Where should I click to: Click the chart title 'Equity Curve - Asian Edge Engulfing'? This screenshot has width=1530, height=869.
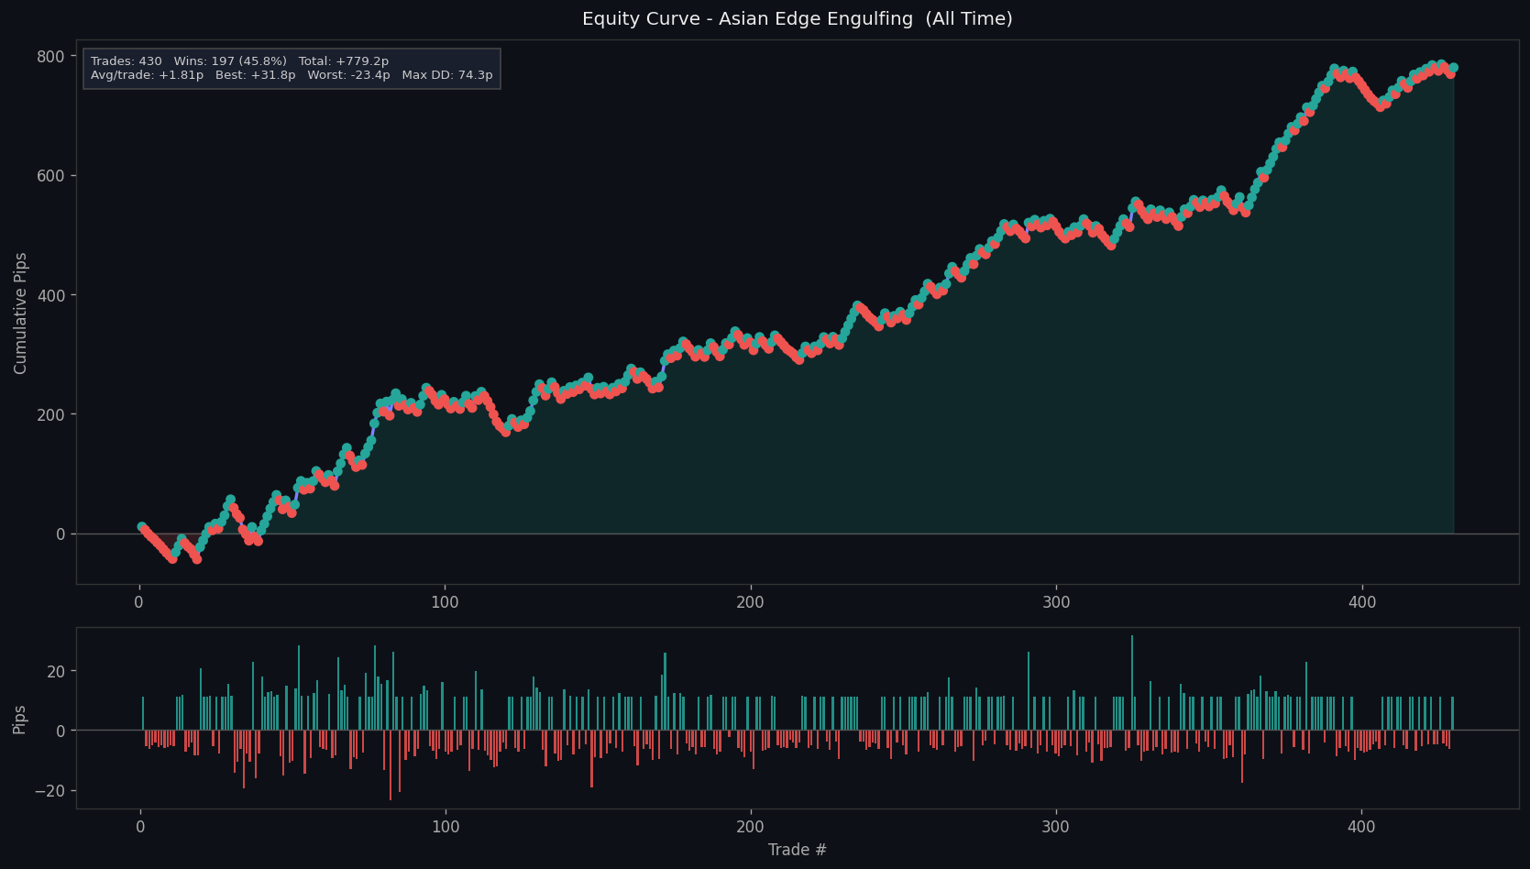pyautogui.click(x=797, y=19)
